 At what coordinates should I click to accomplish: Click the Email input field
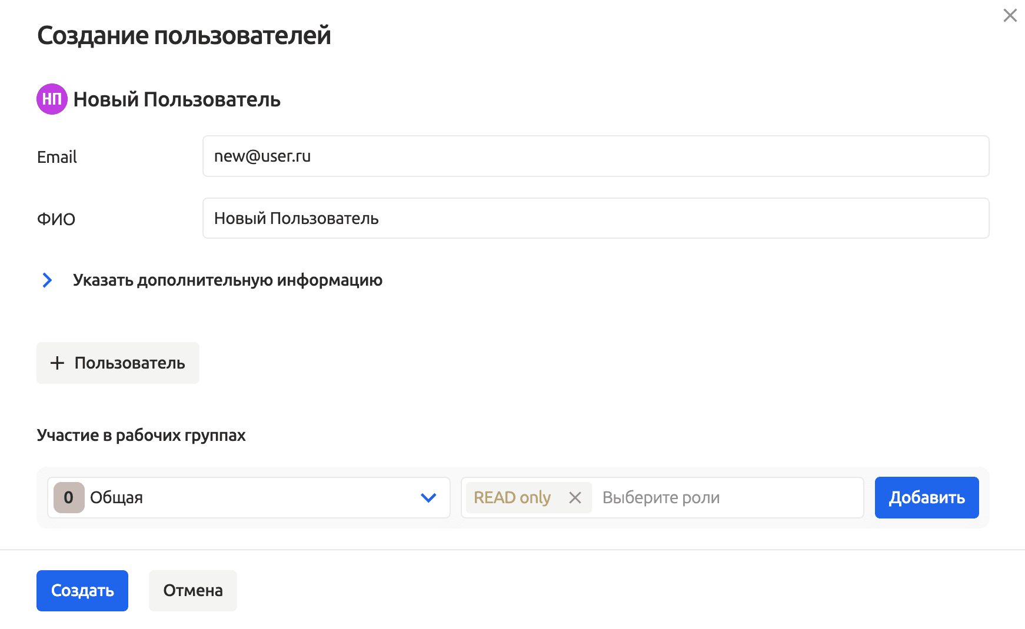click(x=595, y=156)
